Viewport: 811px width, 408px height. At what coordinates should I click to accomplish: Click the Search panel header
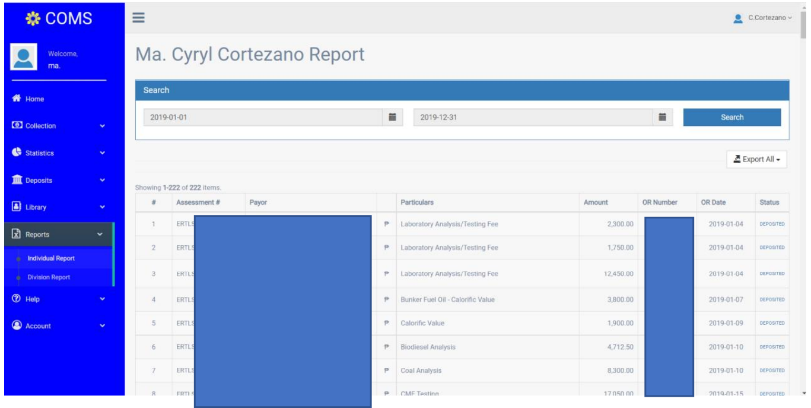point(462,90)
